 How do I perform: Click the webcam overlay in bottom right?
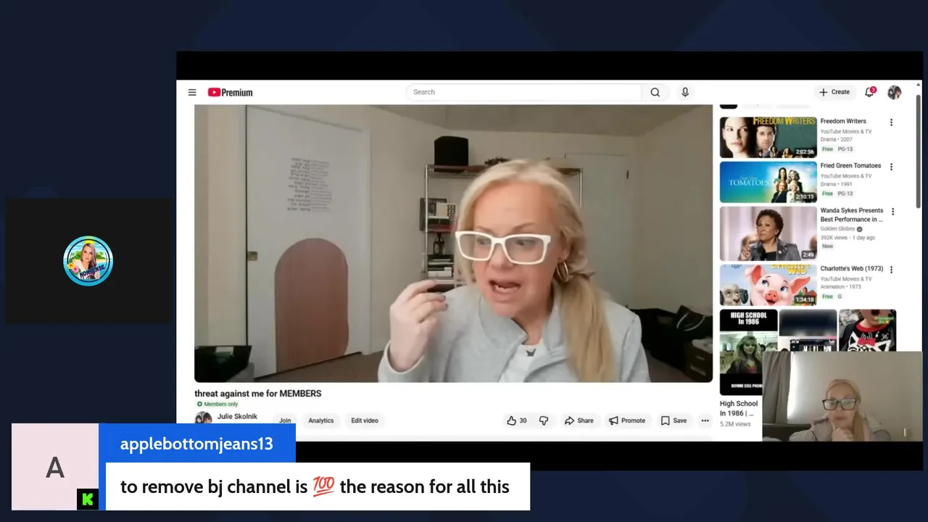pos(842,397)
